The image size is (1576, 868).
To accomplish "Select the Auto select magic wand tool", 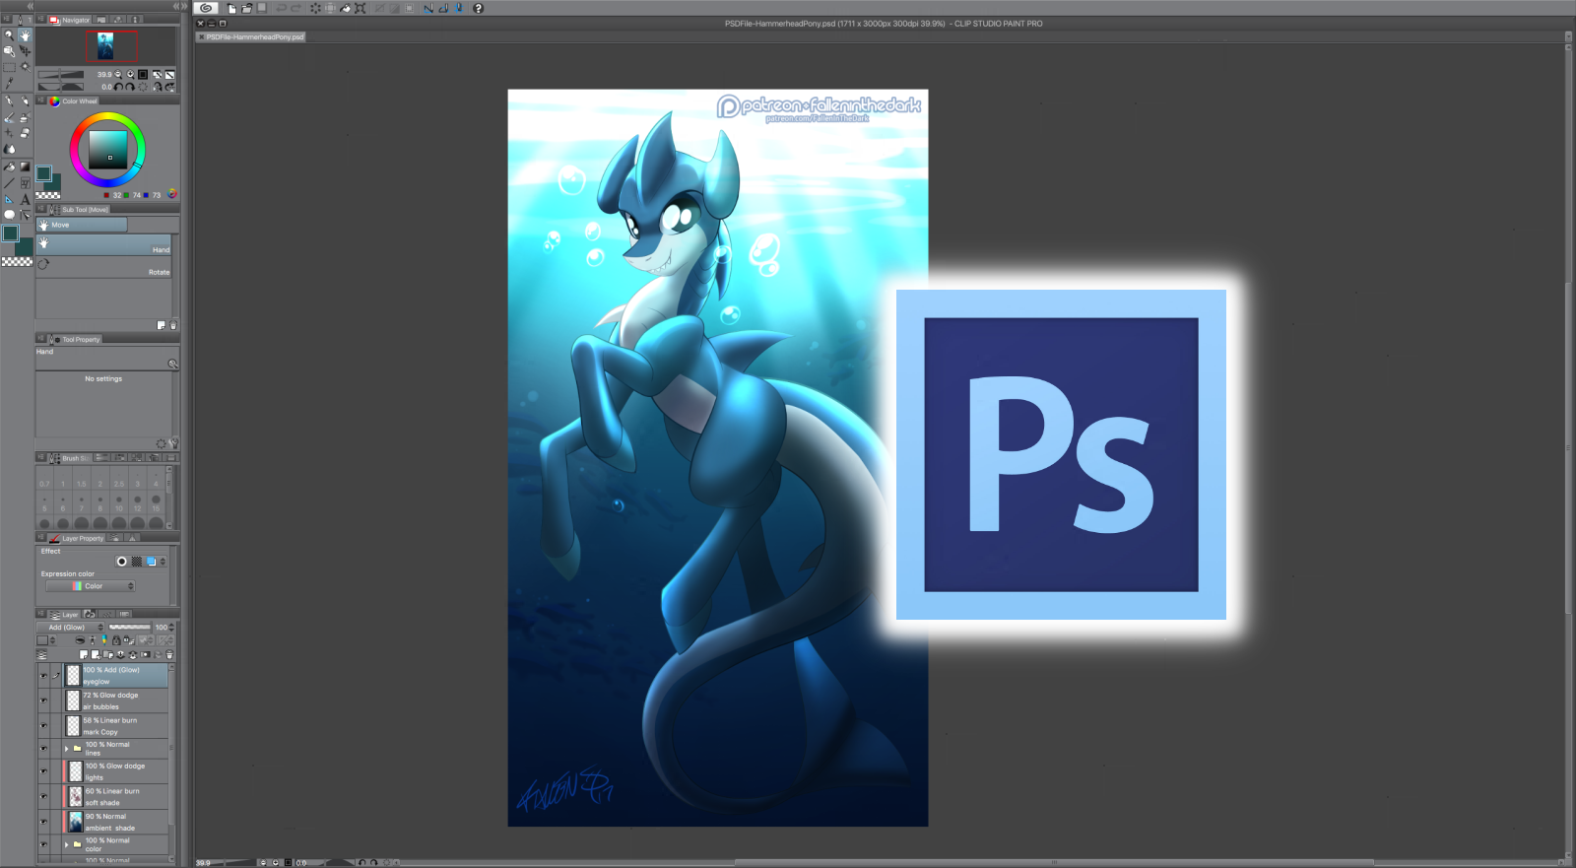I will click(x=25, y=67).
